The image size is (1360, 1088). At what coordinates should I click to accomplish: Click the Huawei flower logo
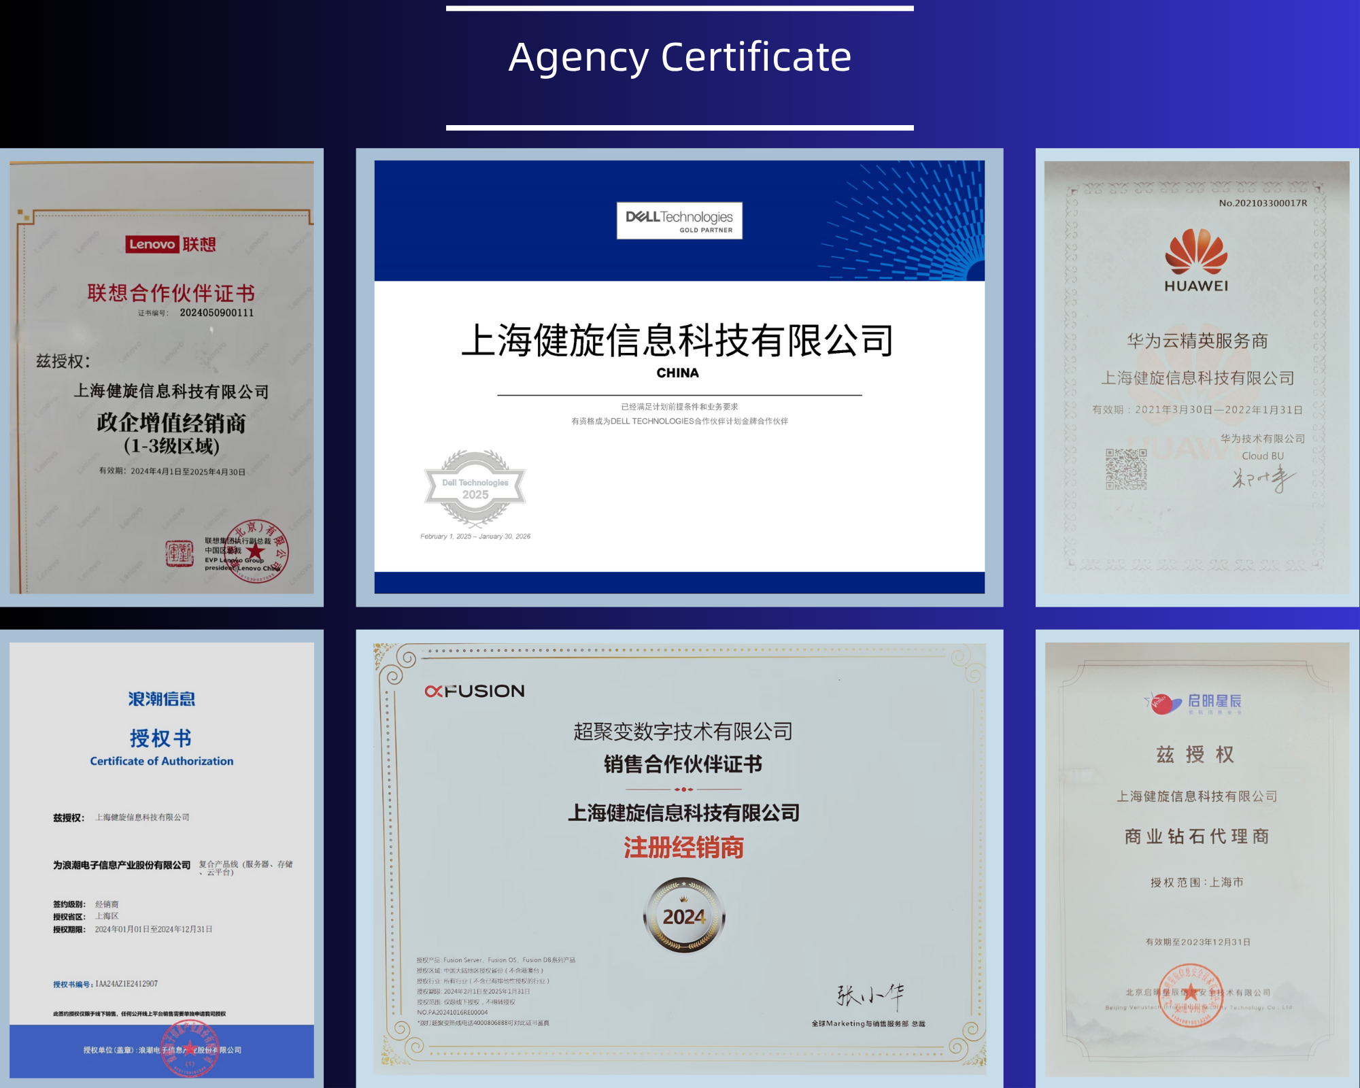pyautogui.click(x=1196, y=252)
